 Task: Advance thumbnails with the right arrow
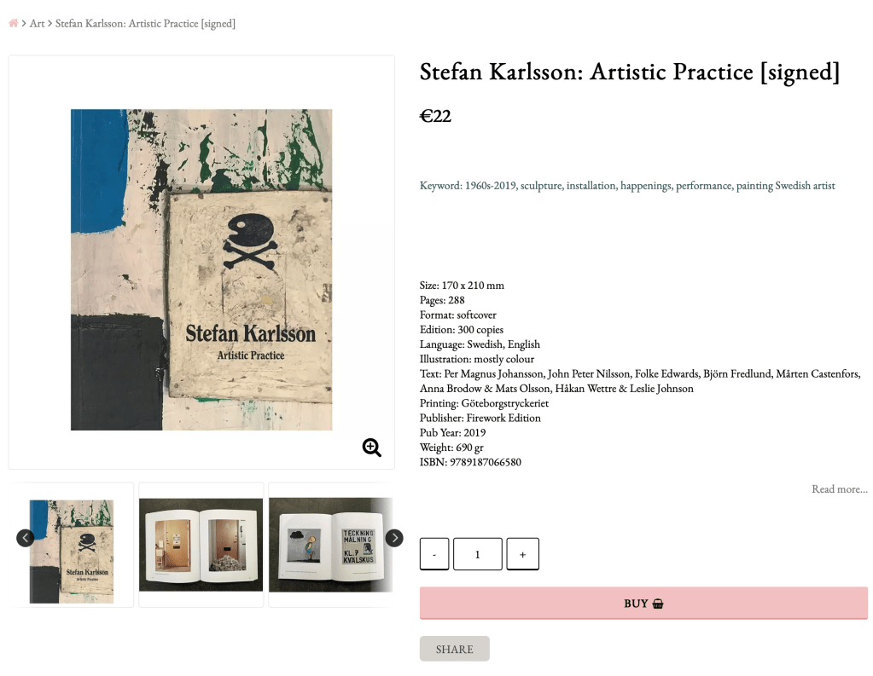point(394,538)
